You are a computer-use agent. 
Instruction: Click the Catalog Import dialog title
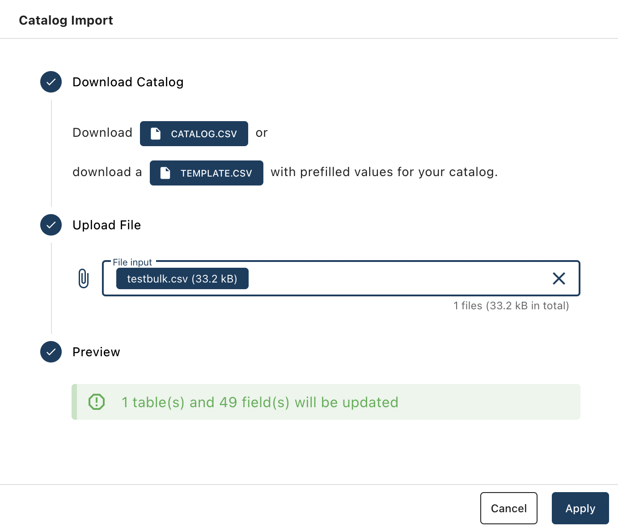pos(66,20)
